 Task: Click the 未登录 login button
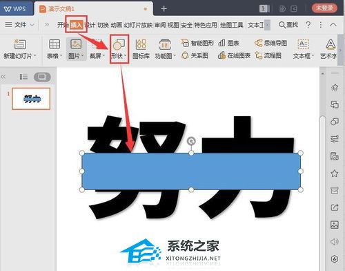pyautogui.click(x=324, y=8)
